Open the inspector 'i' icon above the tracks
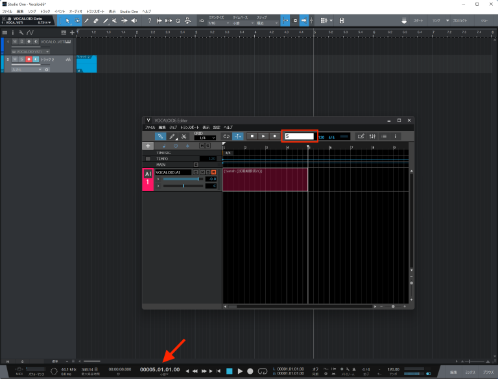This screenshot has height=379, width=498. point(13,32)
